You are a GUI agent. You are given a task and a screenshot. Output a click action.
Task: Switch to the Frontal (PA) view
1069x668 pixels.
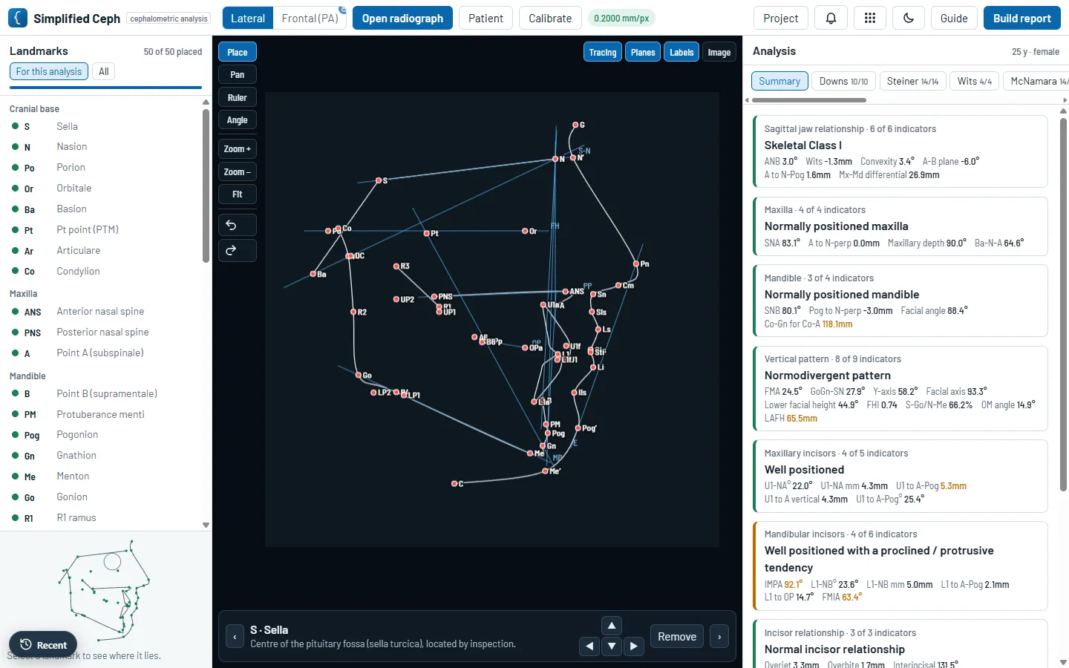click(x=310, y=18)
